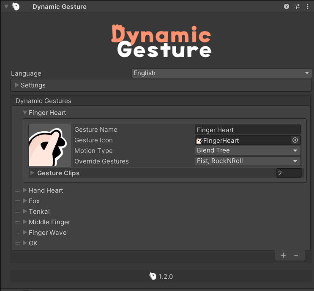Open the Language dropdown
This screenshot has width=314, height=291.
click(222, 73)
